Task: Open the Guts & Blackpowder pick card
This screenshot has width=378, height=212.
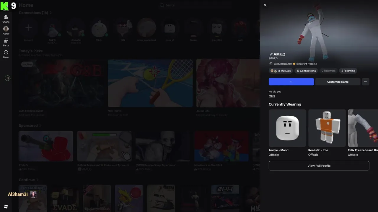Action: pos(61,83)
